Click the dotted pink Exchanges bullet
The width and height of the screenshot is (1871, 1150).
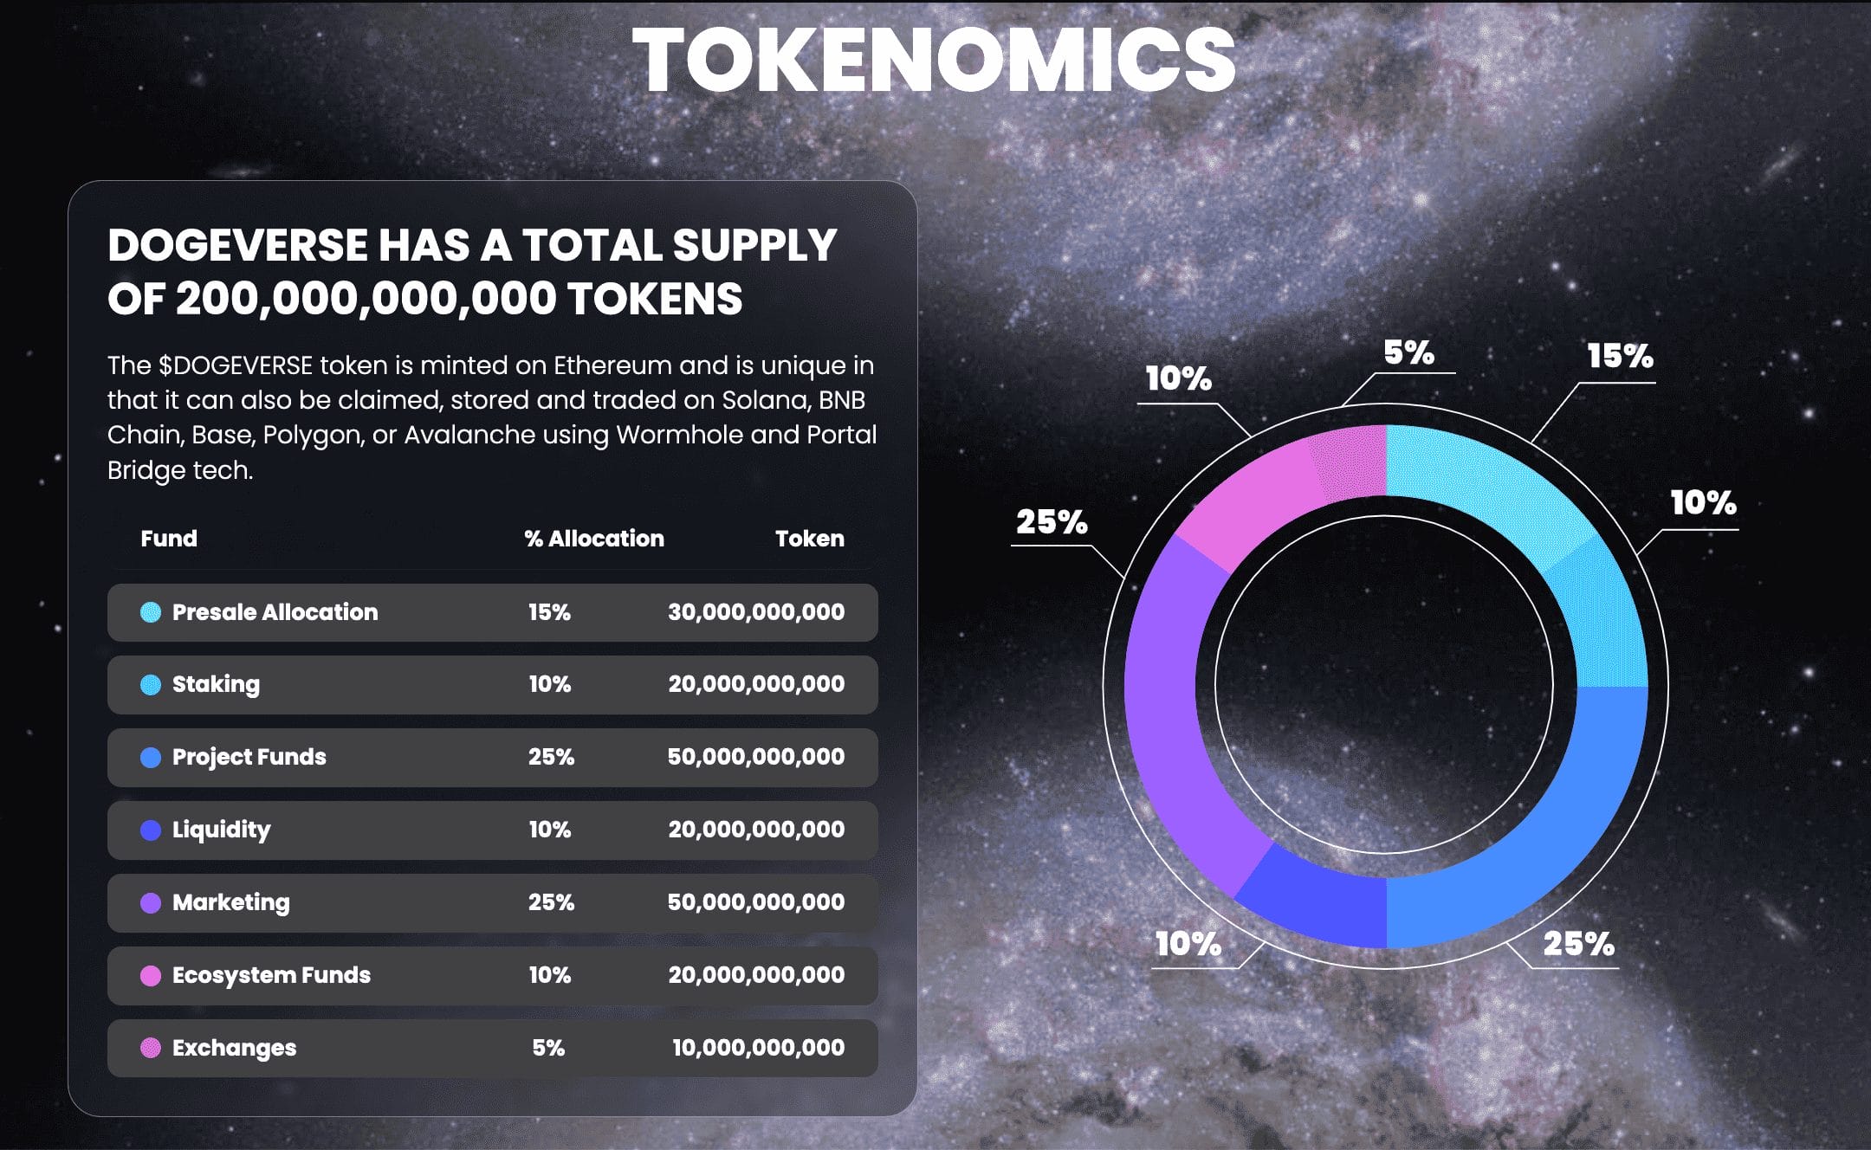click(151, 1048)
